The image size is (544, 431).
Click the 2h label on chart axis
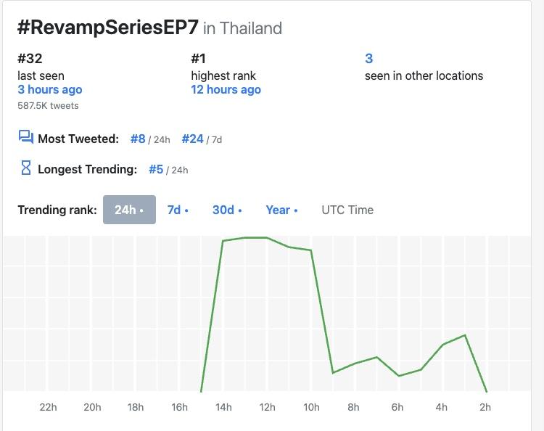[485, 407]
